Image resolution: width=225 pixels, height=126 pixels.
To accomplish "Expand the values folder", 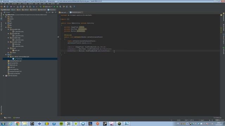I will tap(8, 52).
